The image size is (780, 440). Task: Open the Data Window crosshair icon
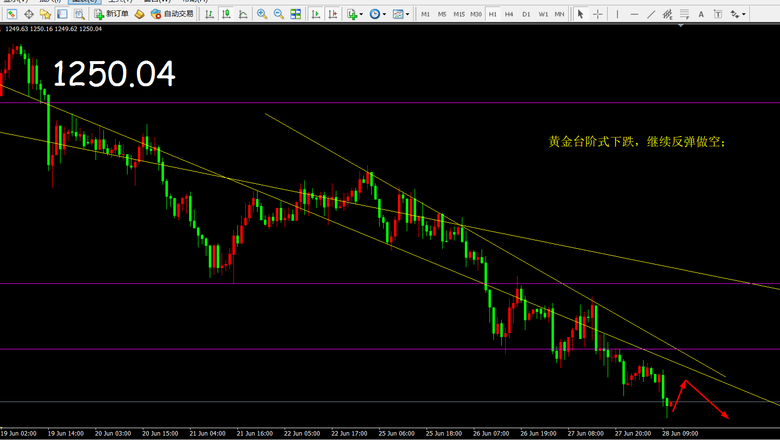point(29,14)
